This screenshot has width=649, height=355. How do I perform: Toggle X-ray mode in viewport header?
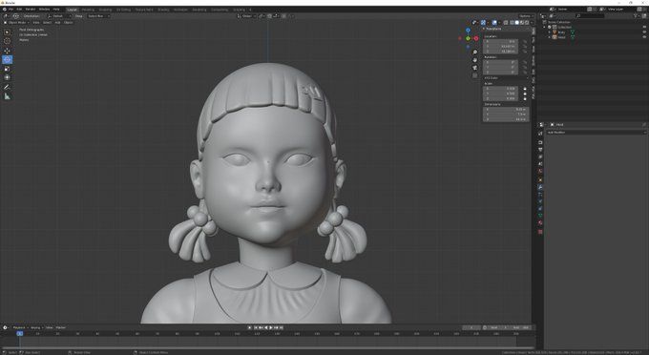(506, 22)
